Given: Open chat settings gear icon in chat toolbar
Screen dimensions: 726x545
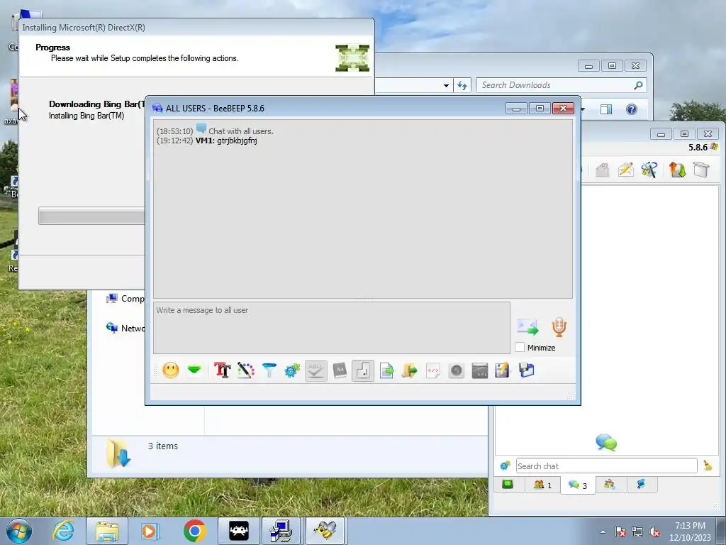Looking at the screenshot, I should (292, 370).
